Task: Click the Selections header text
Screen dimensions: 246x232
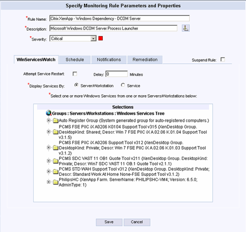Action: (x=123, y=107)
